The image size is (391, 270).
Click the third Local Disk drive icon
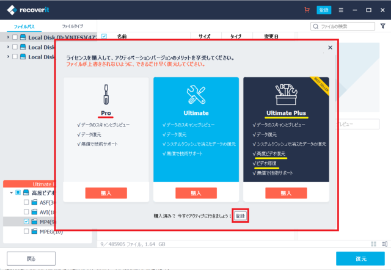(23, 57)
